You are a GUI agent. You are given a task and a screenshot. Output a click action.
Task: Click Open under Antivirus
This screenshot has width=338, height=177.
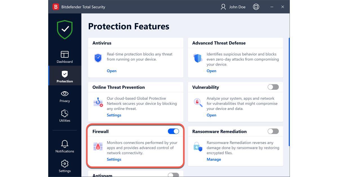point(112,71)
